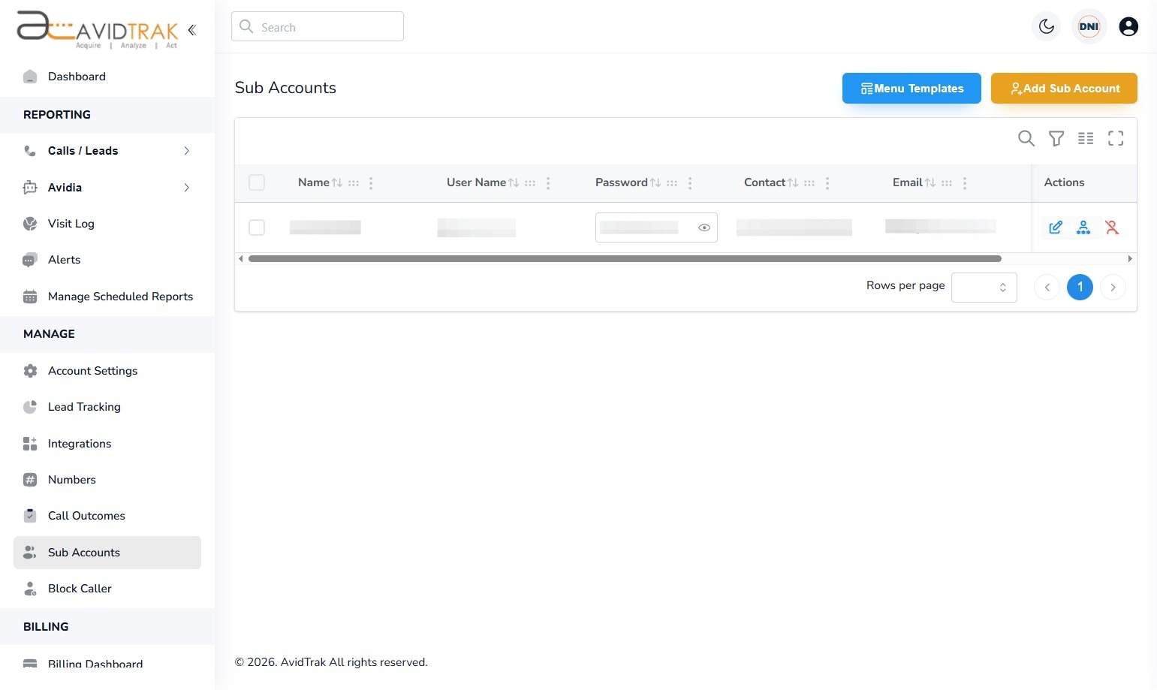Image resolution: width=1157 pixels, height=690 pixels.
Task: Open the user profile icon
Action: click(1128, 27)
